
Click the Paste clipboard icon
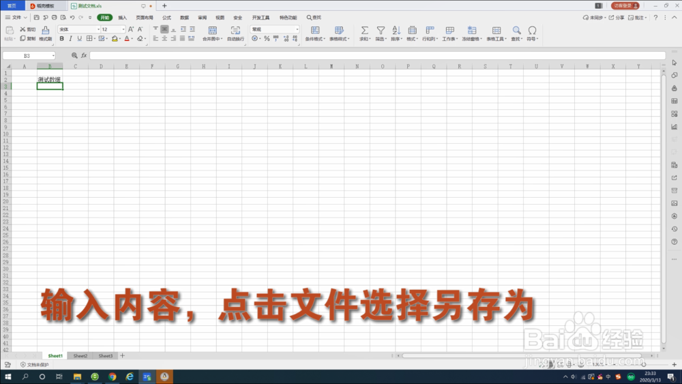[10, 31]
